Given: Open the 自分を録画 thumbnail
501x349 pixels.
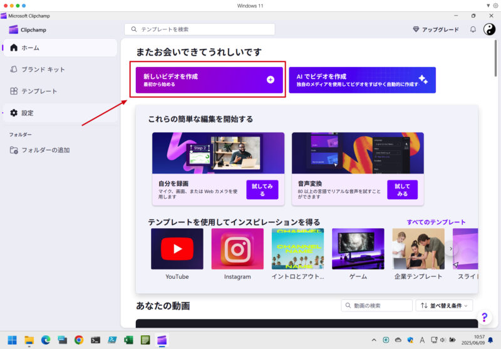Looking at the screenshot, I should coord(218,153).
